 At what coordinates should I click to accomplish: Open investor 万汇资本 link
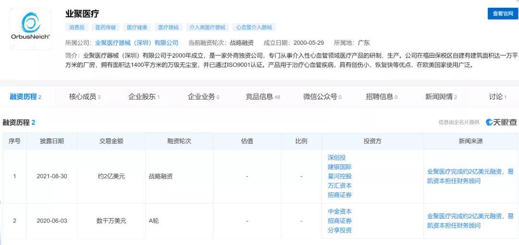tap(340, 185)
